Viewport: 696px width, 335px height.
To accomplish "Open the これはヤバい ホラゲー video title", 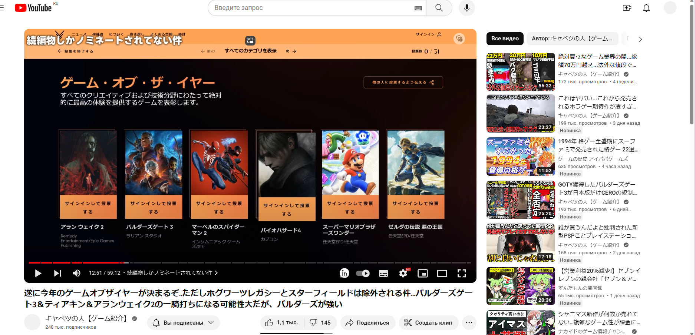I will tap(598, 102).
